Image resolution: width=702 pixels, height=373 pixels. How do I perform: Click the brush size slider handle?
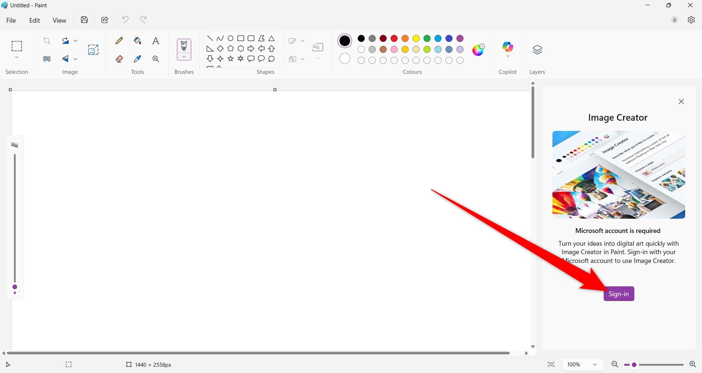pyautogui.click(x=15, y=287)
